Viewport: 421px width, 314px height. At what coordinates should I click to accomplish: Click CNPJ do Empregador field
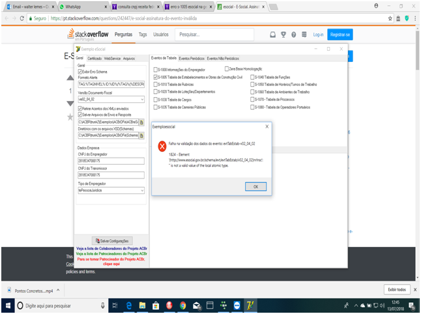(x=111, y=161)
